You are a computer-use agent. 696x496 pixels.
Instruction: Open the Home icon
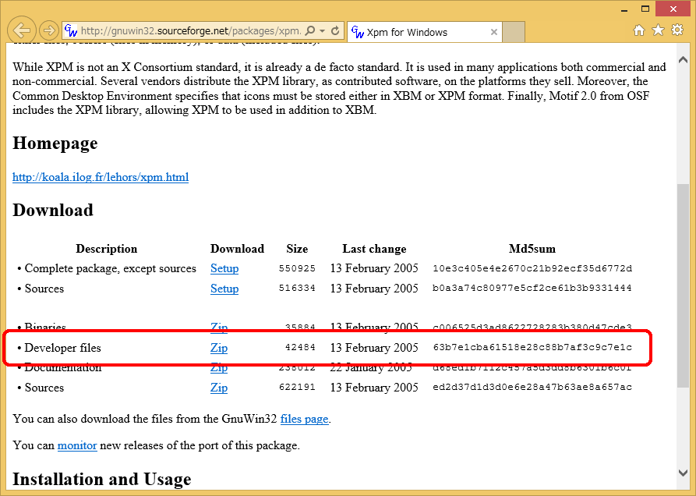click(x=639, y=30)
